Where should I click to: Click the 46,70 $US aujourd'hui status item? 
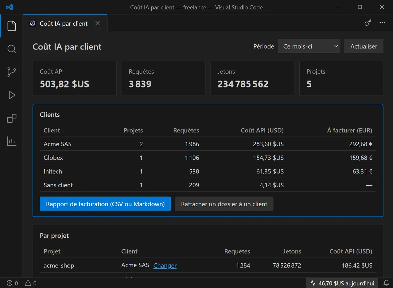click(342, 283)
